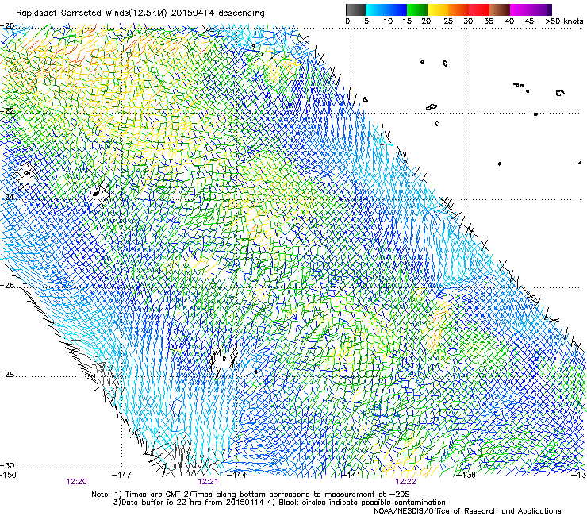Viewport: 587px width, 516px height.
Task: Click the purple '12:22' time label
Action: (x=406, y=482)
